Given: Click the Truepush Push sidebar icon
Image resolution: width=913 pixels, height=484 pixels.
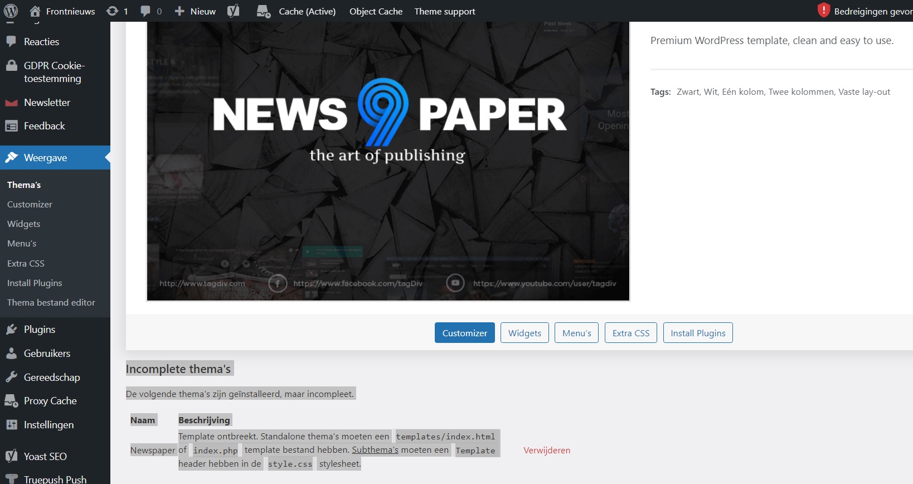Looking at the screenshot, I should pos(11,480).
